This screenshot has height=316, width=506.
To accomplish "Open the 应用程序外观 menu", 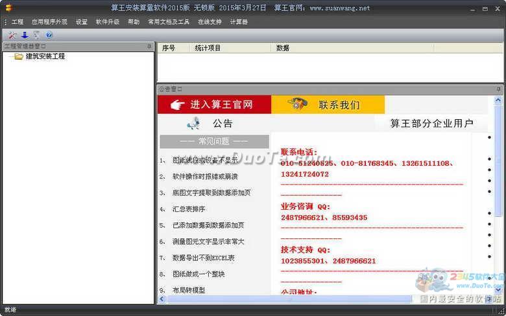I will click(x=49, y=22).
